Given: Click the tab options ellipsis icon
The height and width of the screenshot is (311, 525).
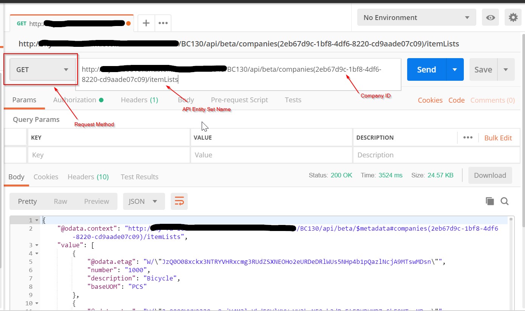Looking at the screenshot, I should coord(163,23).
